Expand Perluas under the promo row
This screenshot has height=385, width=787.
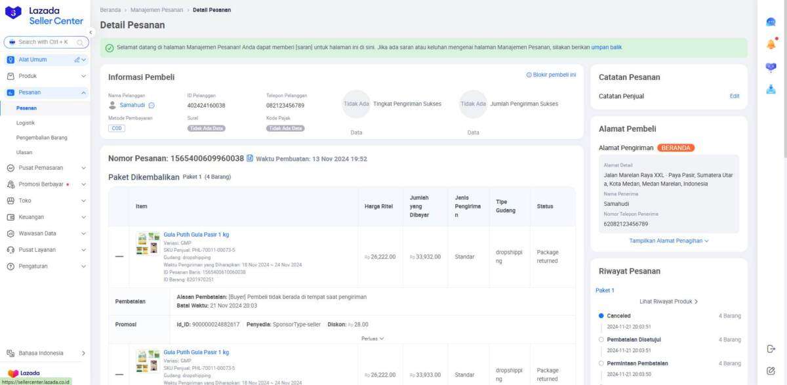point(373,338)
